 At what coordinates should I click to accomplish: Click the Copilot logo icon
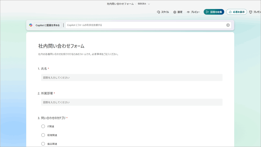coord(31,25)
